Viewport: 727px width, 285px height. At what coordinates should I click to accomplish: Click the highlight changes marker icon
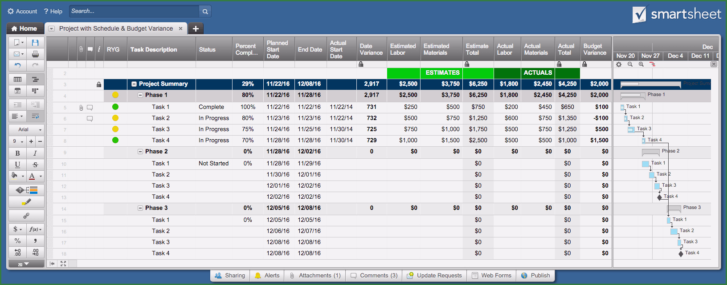click(26, 202)
